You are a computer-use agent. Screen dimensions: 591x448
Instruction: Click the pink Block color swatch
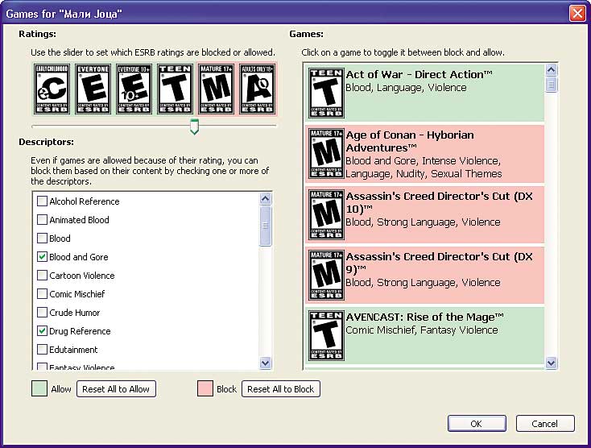205,388
